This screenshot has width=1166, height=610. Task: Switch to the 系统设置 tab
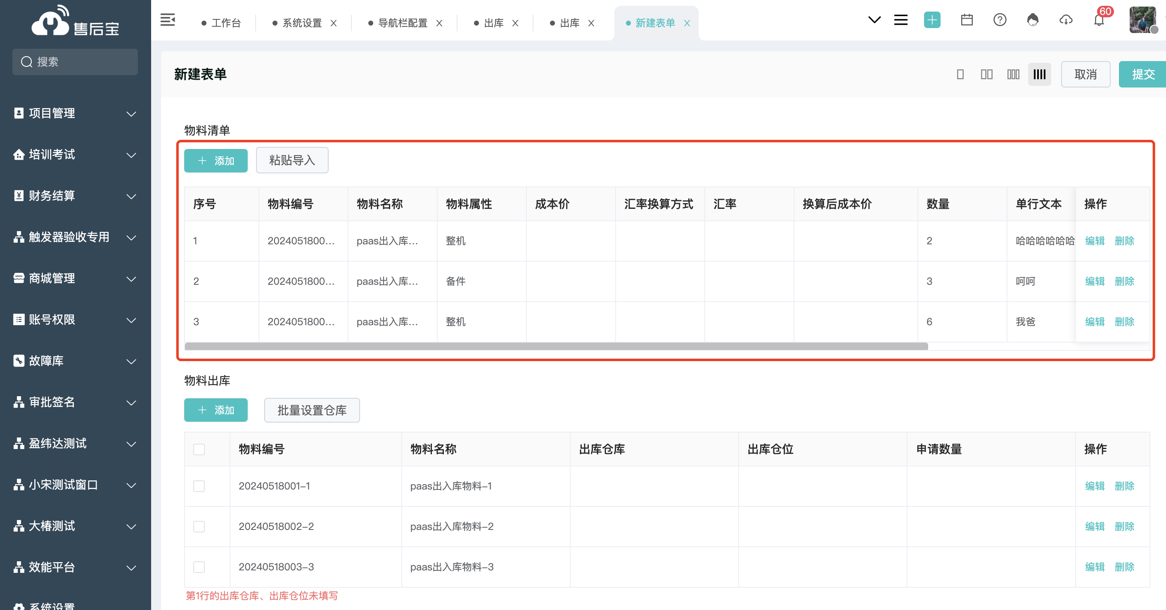(x=297, y=23)
